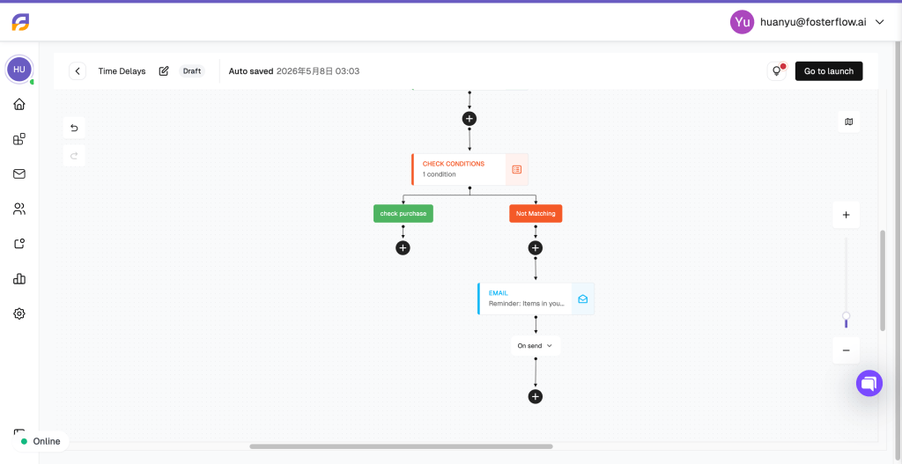Click the Yu account avatar
This screenshot has width=902, height=464.
[742, 22]
